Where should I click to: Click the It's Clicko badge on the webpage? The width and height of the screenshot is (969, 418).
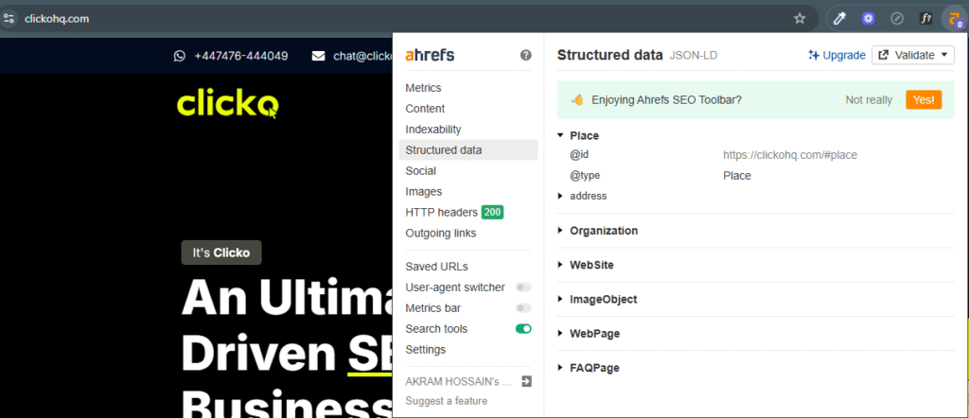coord(221,253)
